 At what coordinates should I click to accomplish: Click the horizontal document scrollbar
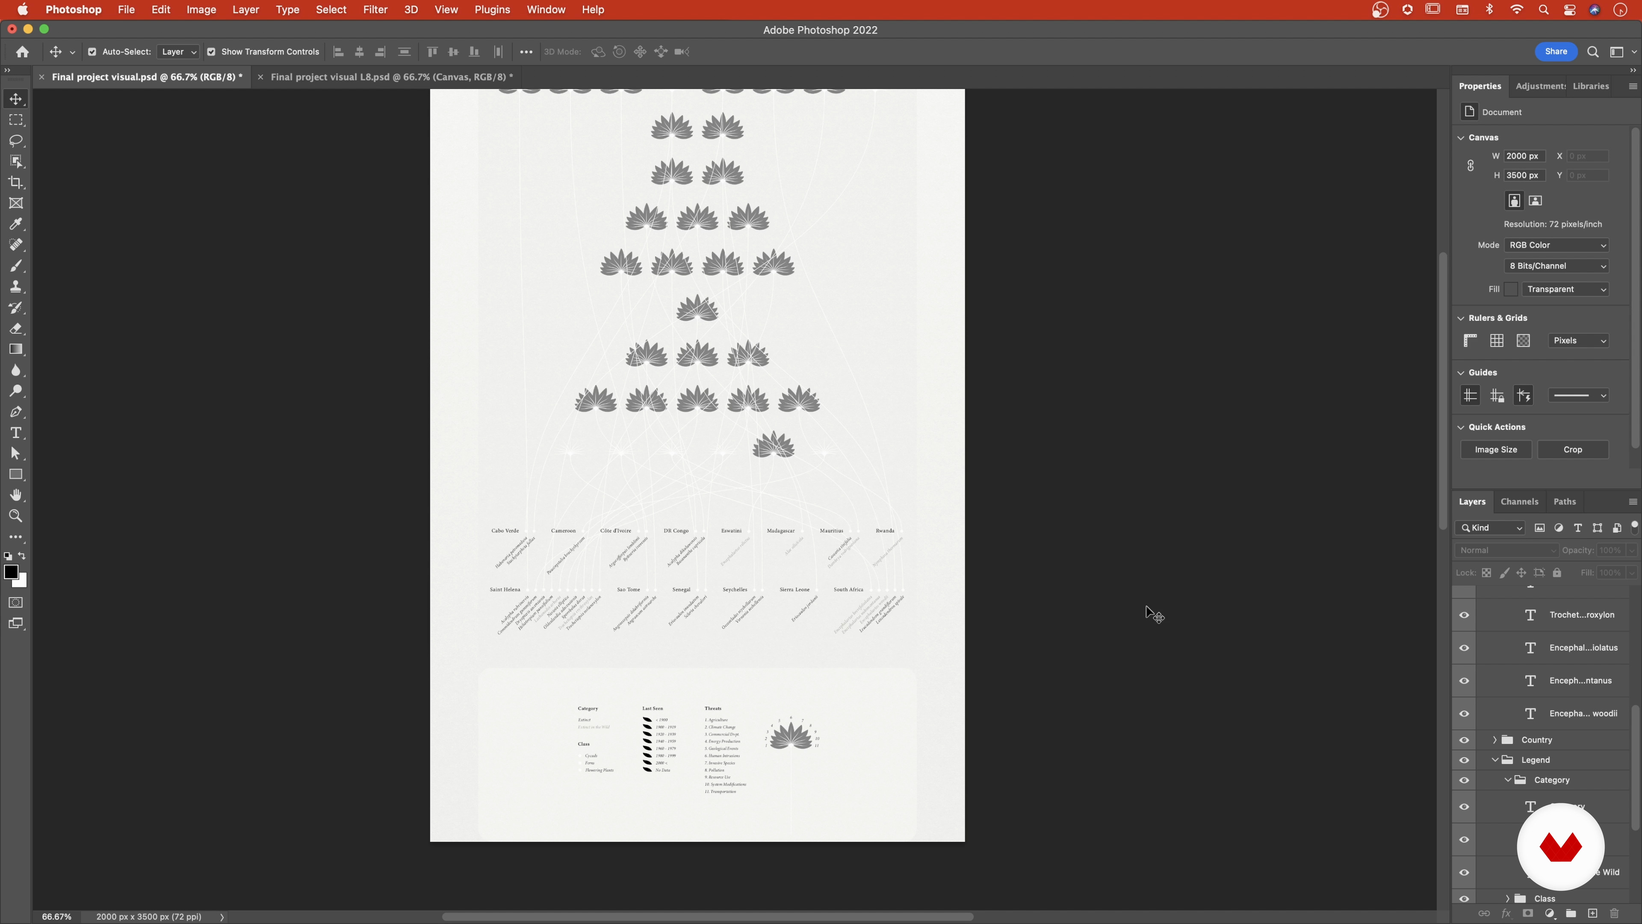pyautogui.click(x=708, y=917)
